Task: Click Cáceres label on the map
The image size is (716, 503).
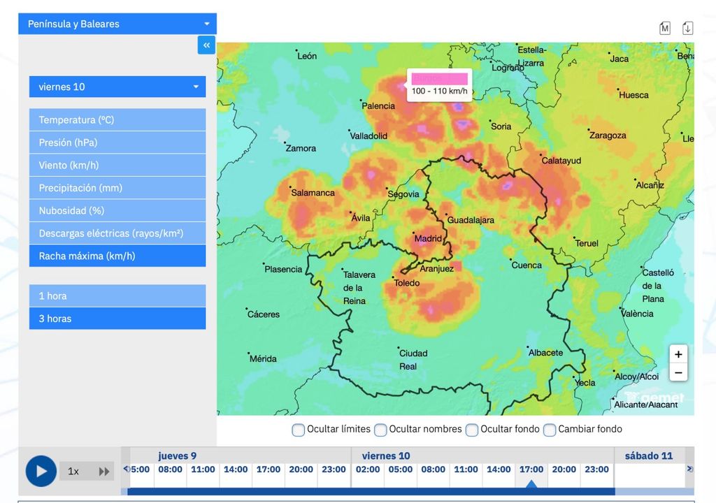Action: (x=264, y=314)
